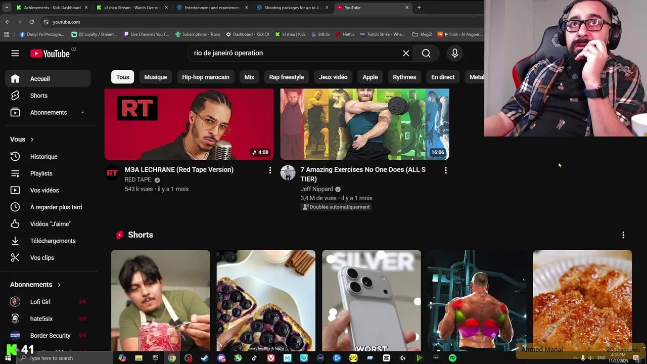Open options menu for 7 Amazing Exercises video
The height and width of the screenshot is (364, 647).
pos(445,170)
